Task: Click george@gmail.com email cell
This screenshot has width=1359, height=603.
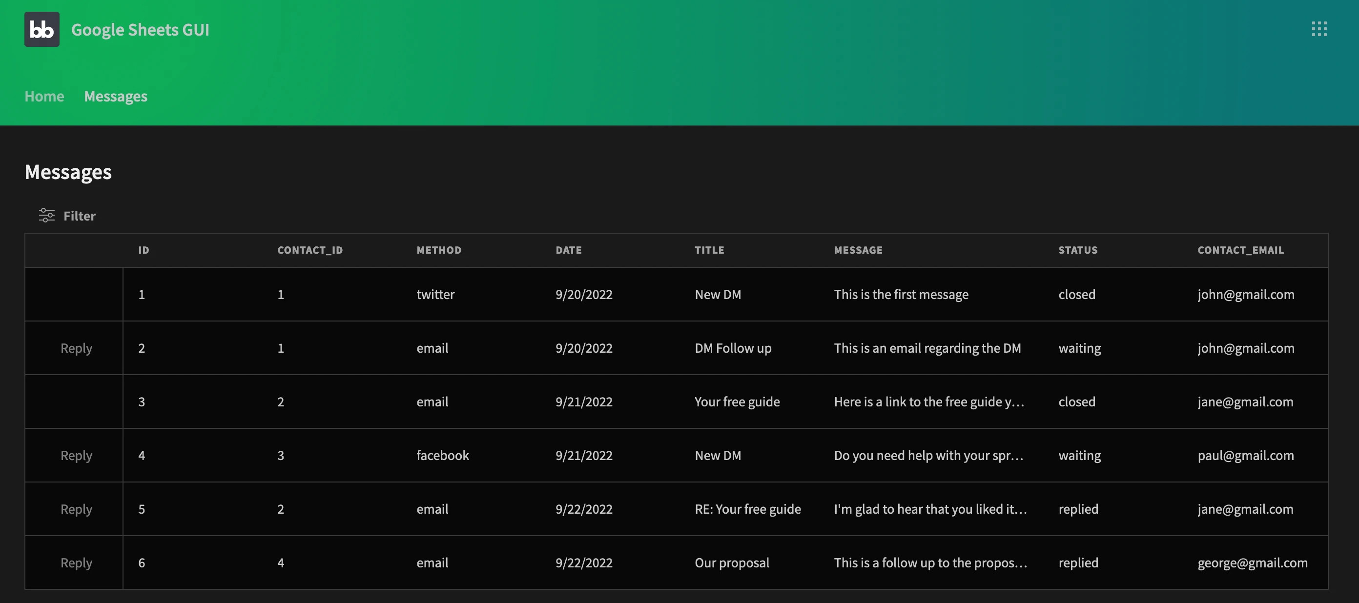Action: click(x=1253, y=563)
